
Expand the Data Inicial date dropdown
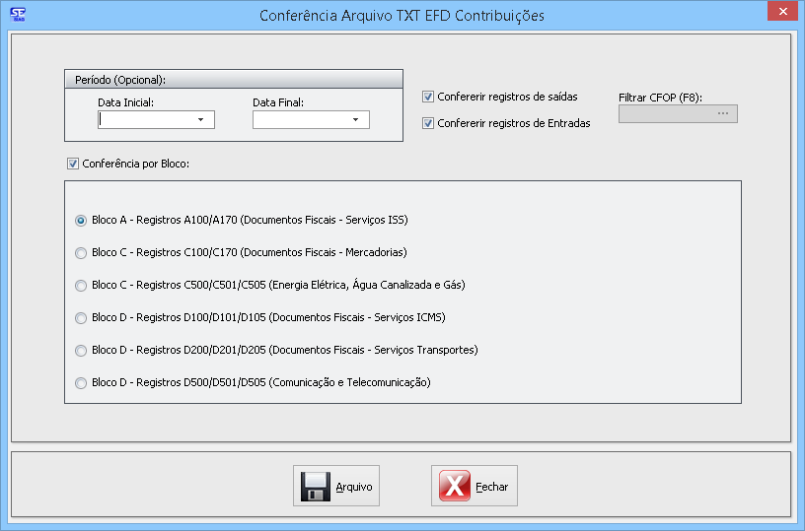click(x=200, y=120)
